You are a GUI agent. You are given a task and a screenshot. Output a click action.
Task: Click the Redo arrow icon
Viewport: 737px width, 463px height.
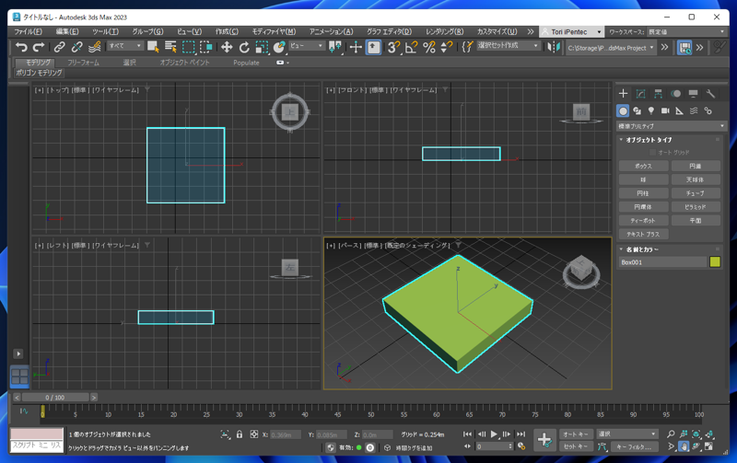click(39, 47)
